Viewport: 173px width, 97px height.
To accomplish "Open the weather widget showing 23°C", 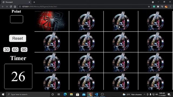I will [x=132, y=94].
